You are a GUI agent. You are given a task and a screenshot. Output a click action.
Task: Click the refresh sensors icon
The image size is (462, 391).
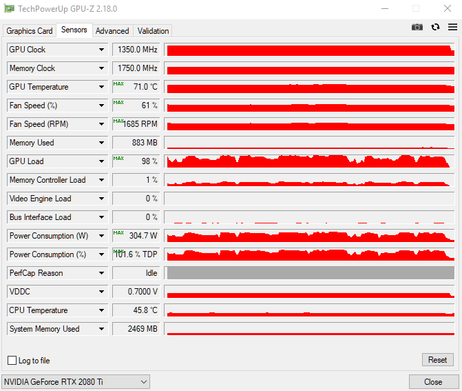click(x=435, y=27)
